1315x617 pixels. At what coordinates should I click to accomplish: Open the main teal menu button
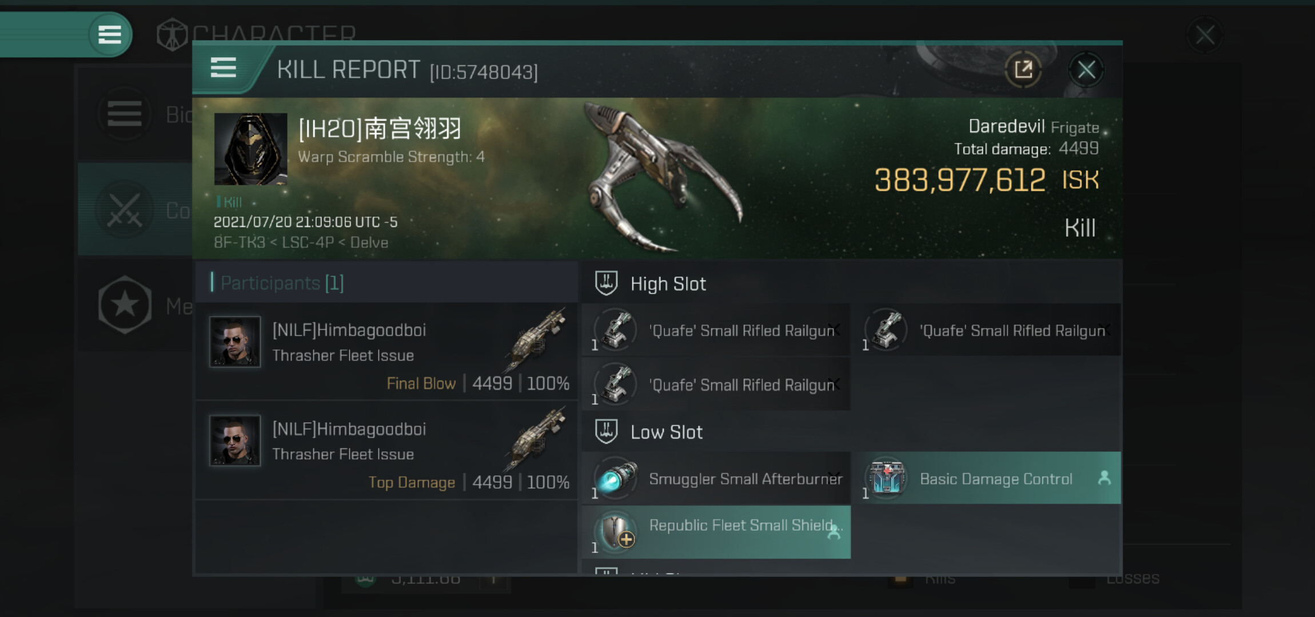[110, 34]
